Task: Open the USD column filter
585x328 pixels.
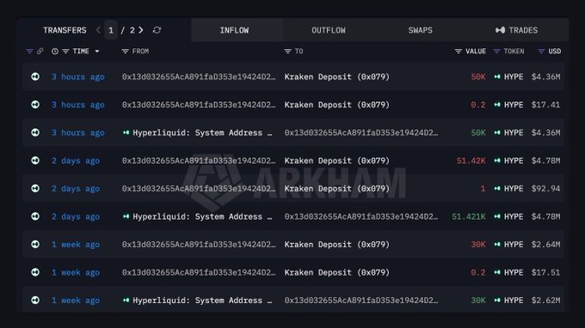Action: [x=541, y=52]
